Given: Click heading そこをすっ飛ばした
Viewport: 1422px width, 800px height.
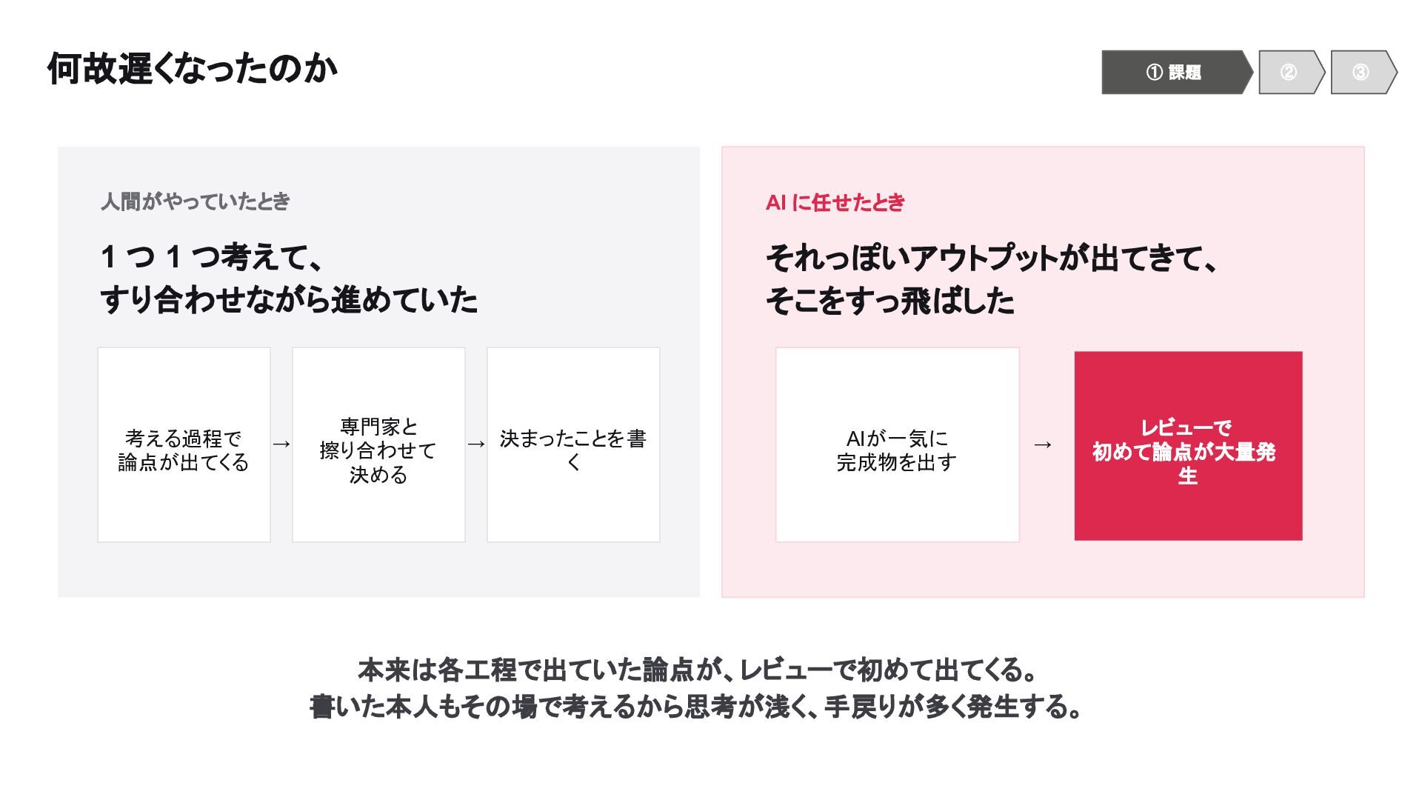Looking at the screenshot, I should [x=890, y=300].
